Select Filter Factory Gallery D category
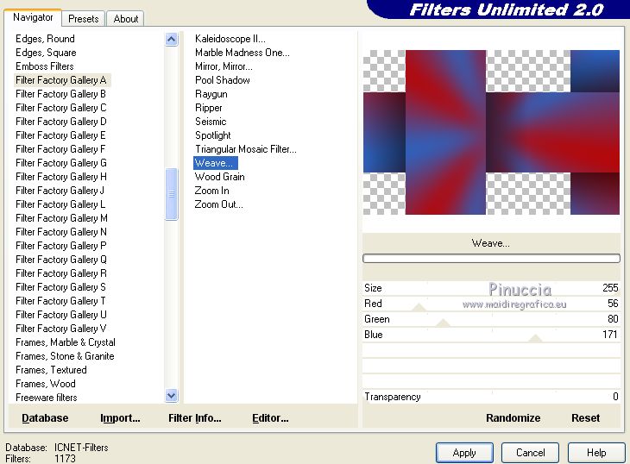Screen dimensions: 630x464 [x=61, y=122]
